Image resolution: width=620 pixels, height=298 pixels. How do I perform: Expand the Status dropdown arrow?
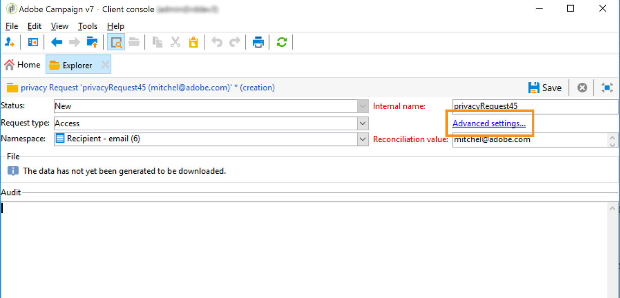363,106
